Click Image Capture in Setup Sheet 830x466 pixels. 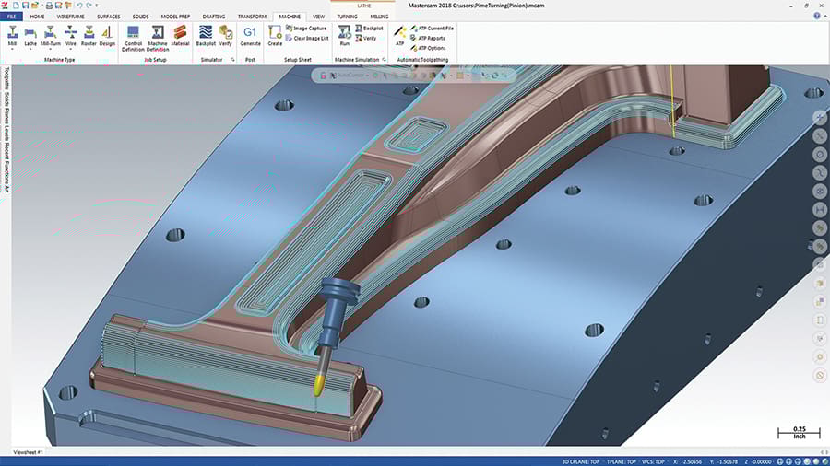[x=306, y=28]
